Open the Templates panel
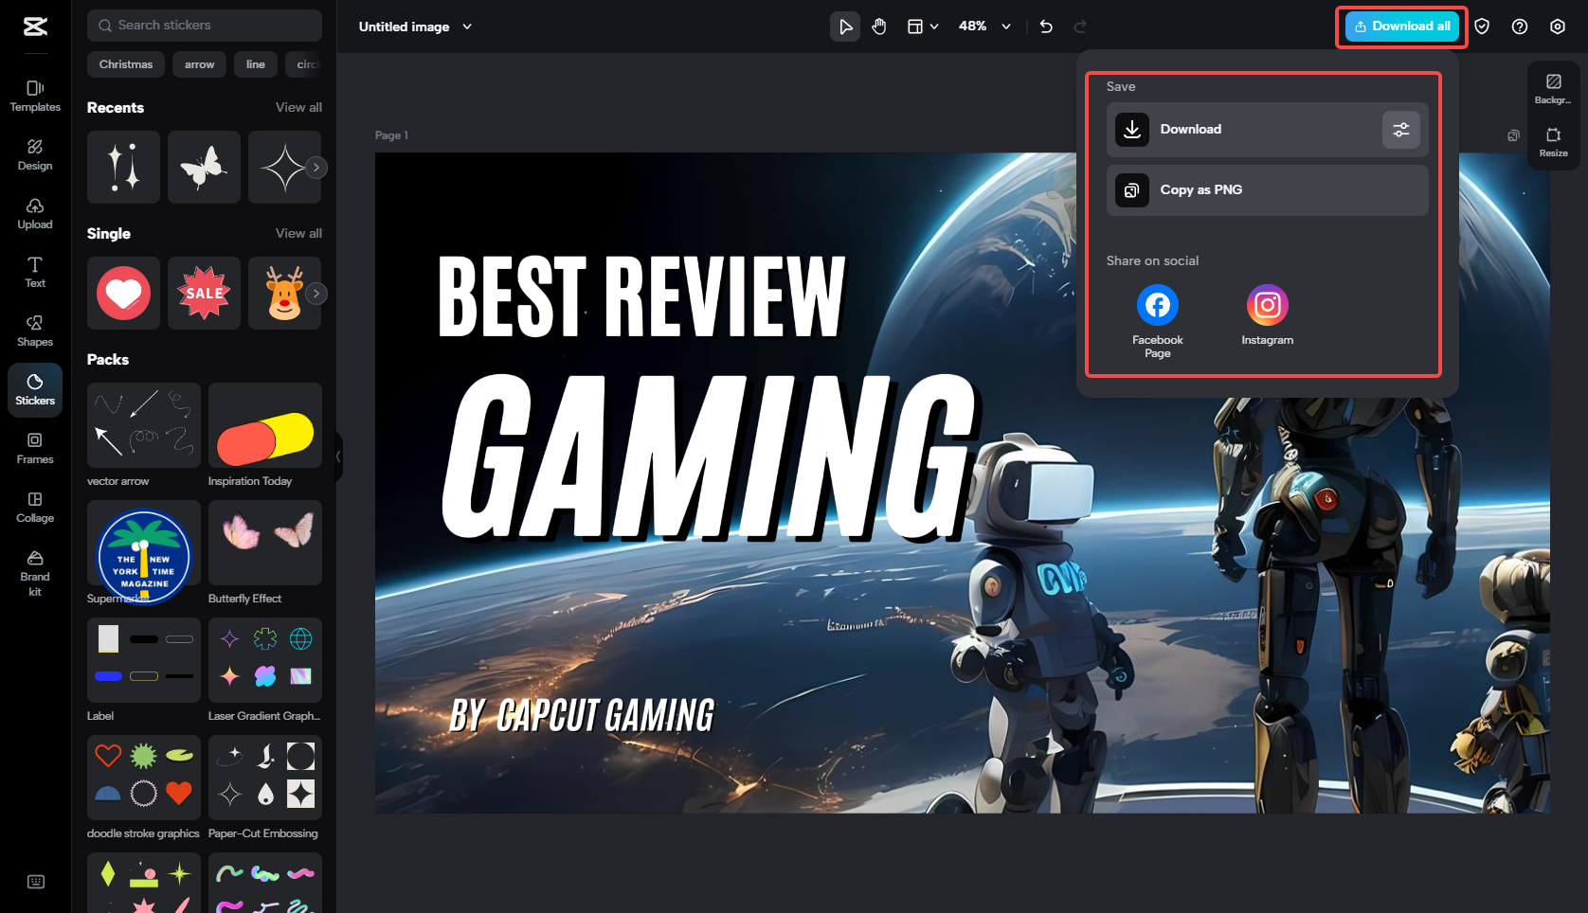Viewport: 1588px width, 913px height. tap(35, 97)
